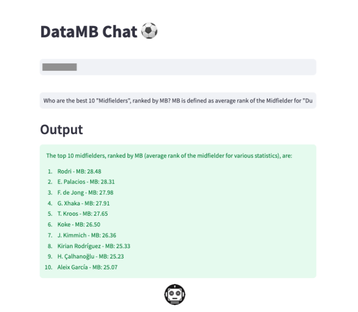Image resolution: width=358 pixels, height=312 pixels.
Task: Select the F. de Jong - MB: 27.98 entry
Action: point(85,192)
